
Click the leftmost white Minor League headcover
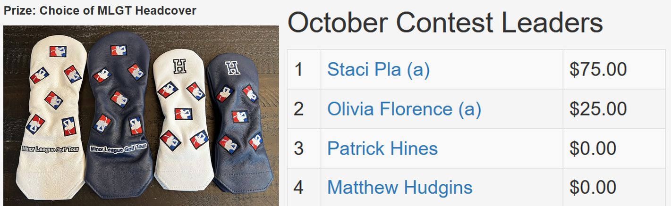pos(51,120)
